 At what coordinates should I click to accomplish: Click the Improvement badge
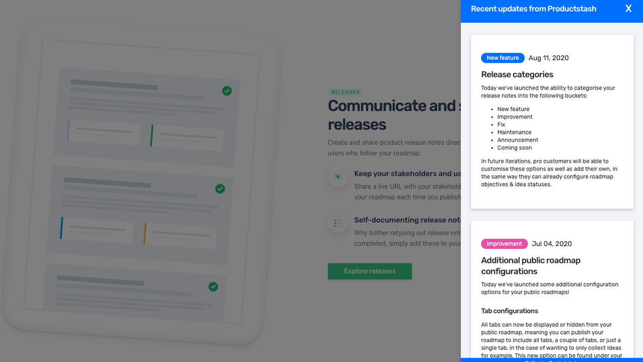click(504, 244)
